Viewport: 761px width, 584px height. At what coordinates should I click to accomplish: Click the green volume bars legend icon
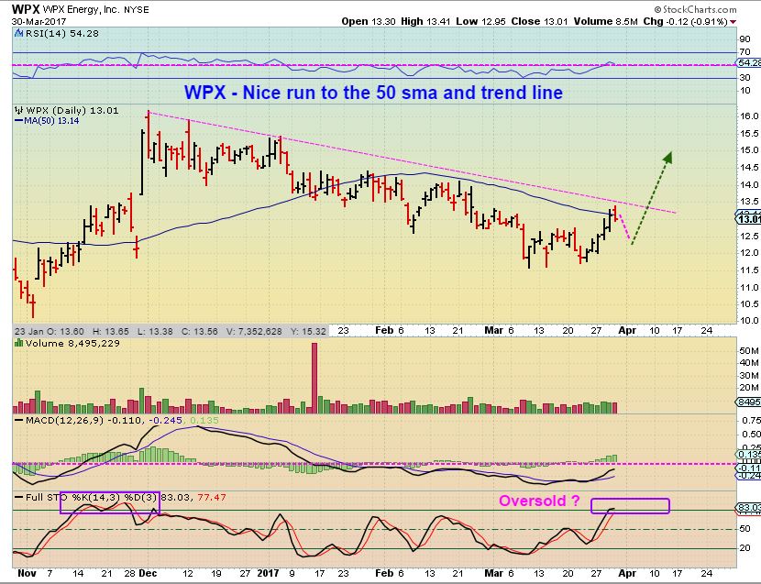click(19, 343)
